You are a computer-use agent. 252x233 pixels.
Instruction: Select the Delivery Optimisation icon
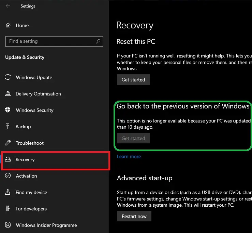coord(8,94)
